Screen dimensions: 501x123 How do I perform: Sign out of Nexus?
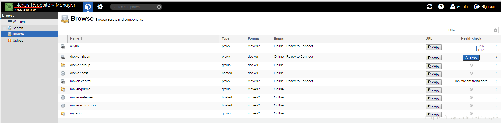click(485, 7)
